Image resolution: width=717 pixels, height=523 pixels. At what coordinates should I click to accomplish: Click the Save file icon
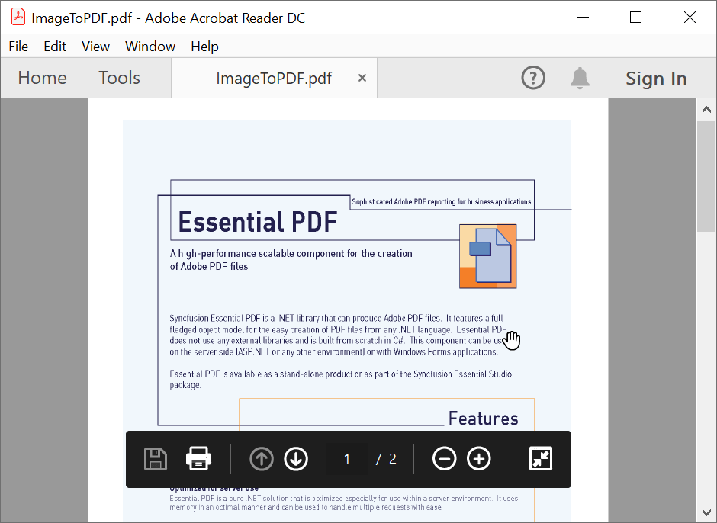pos(155,458)
